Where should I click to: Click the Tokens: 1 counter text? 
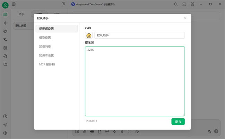pos(91,121)
